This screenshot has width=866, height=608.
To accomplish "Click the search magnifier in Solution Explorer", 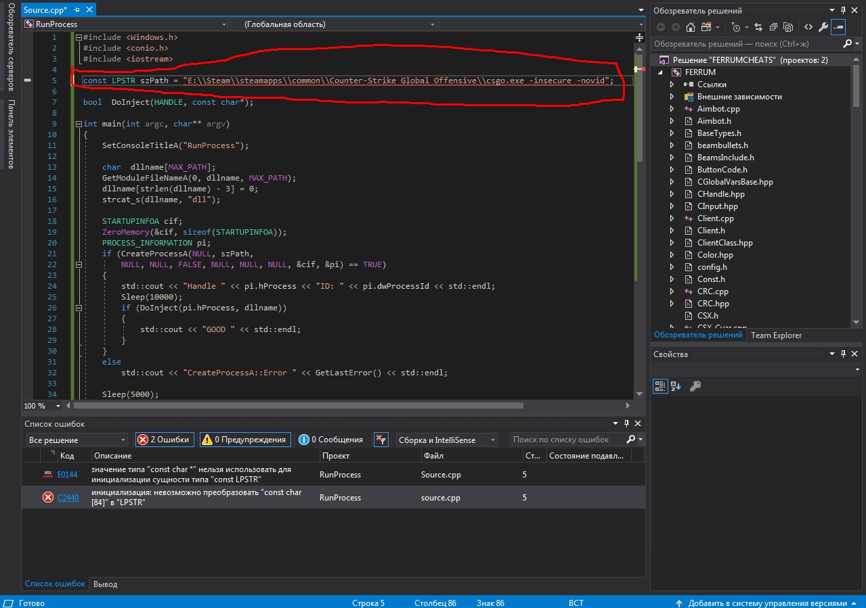I will pos(847,44).
